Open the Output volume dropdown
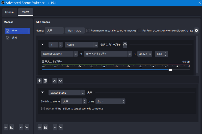The image size is (202, 134). (59, 54)
